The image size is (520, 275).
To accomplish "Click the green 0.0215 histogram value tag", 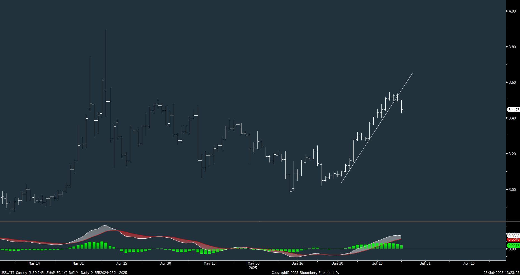I will pyautogui.click(x=514, y=246).
